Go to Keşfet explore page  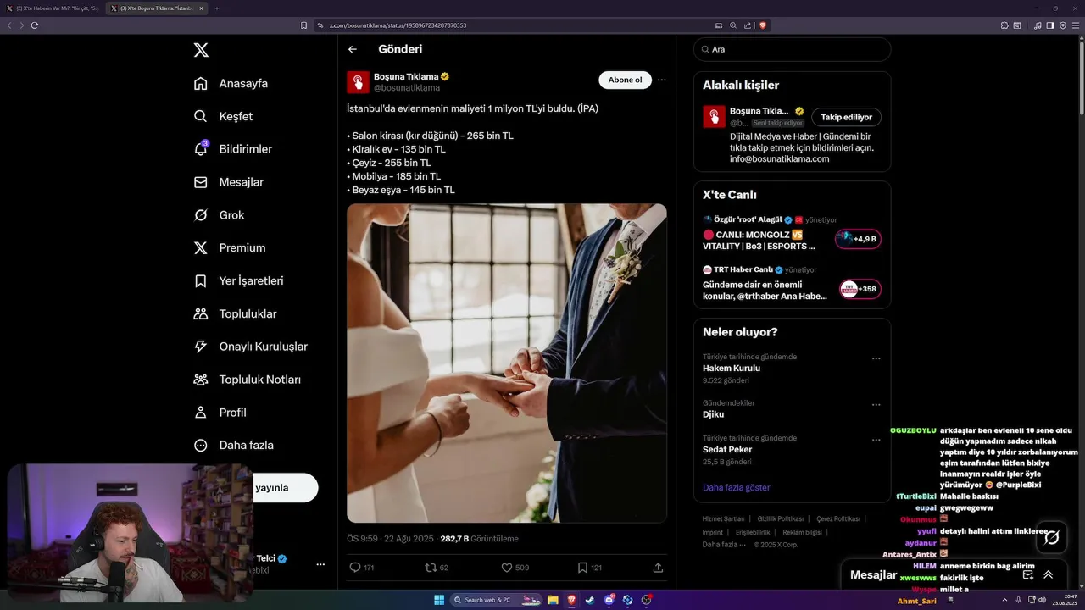pyautogui.click(x=223, y=116)
